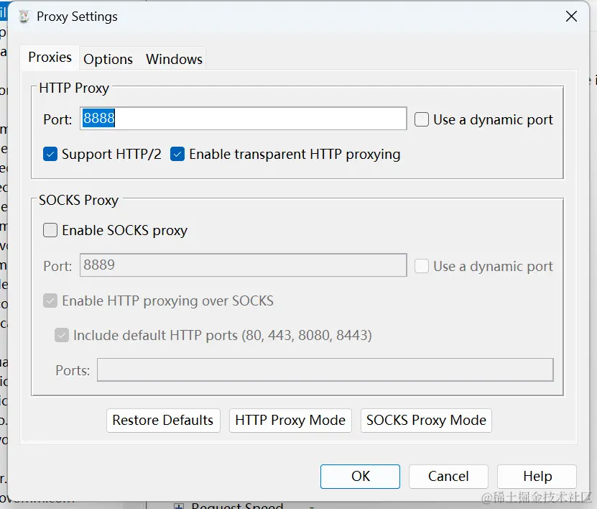Viewport: 597px width, 509px height.
Task: Uncheck Support HTTP/2
Action: [50, 154]
